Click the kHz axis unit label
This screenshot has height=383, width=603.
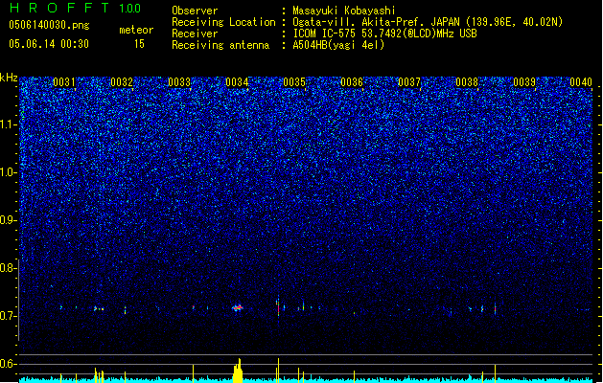(9, 78)
